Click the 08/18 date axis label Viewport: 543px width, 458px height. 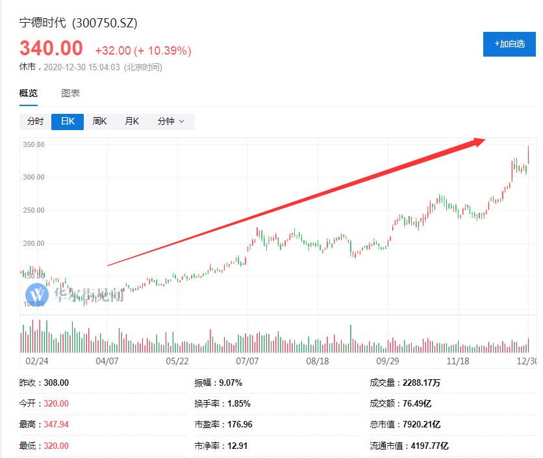pos(318,361)
